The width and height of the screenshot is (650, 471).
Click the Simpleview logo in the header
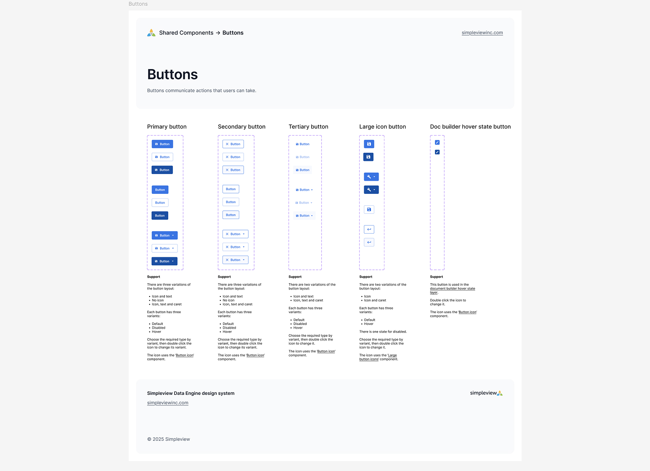[151, 33]
